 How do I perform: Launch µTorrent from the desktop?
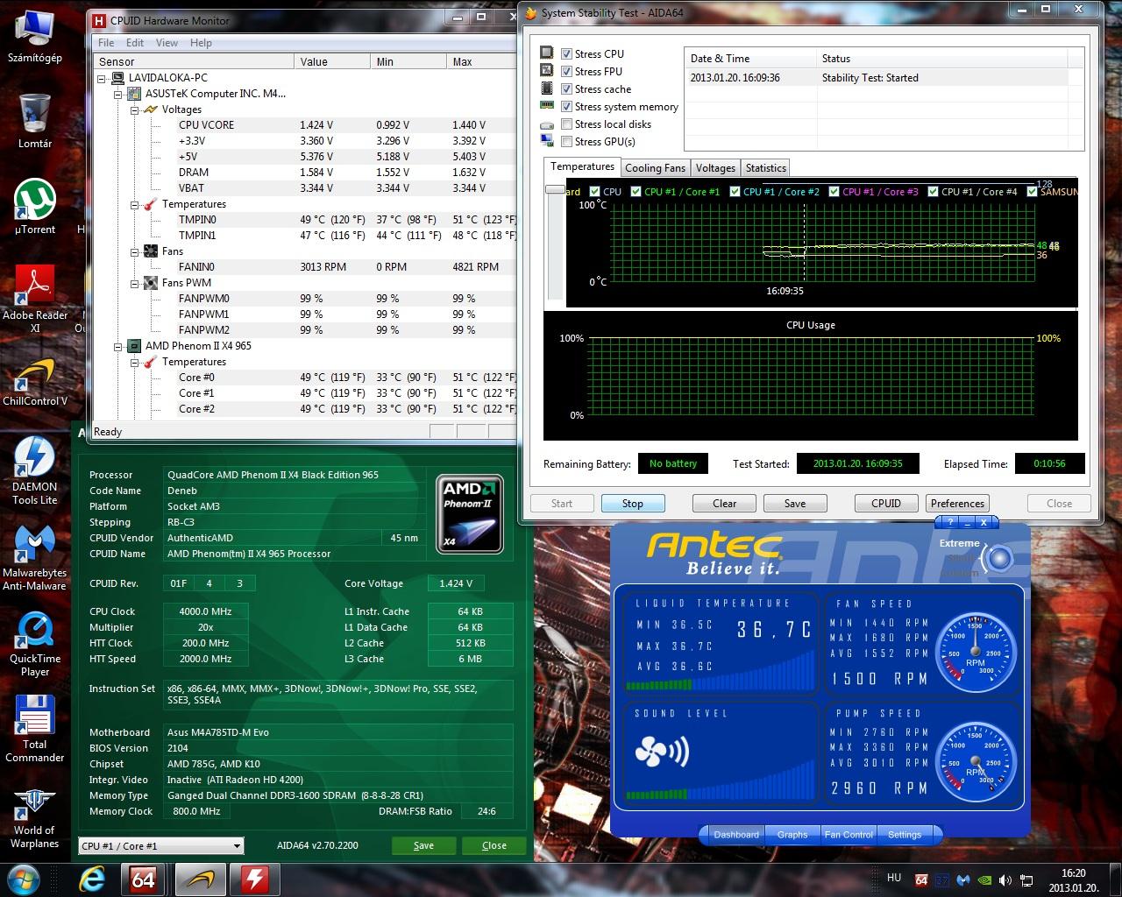35,207
